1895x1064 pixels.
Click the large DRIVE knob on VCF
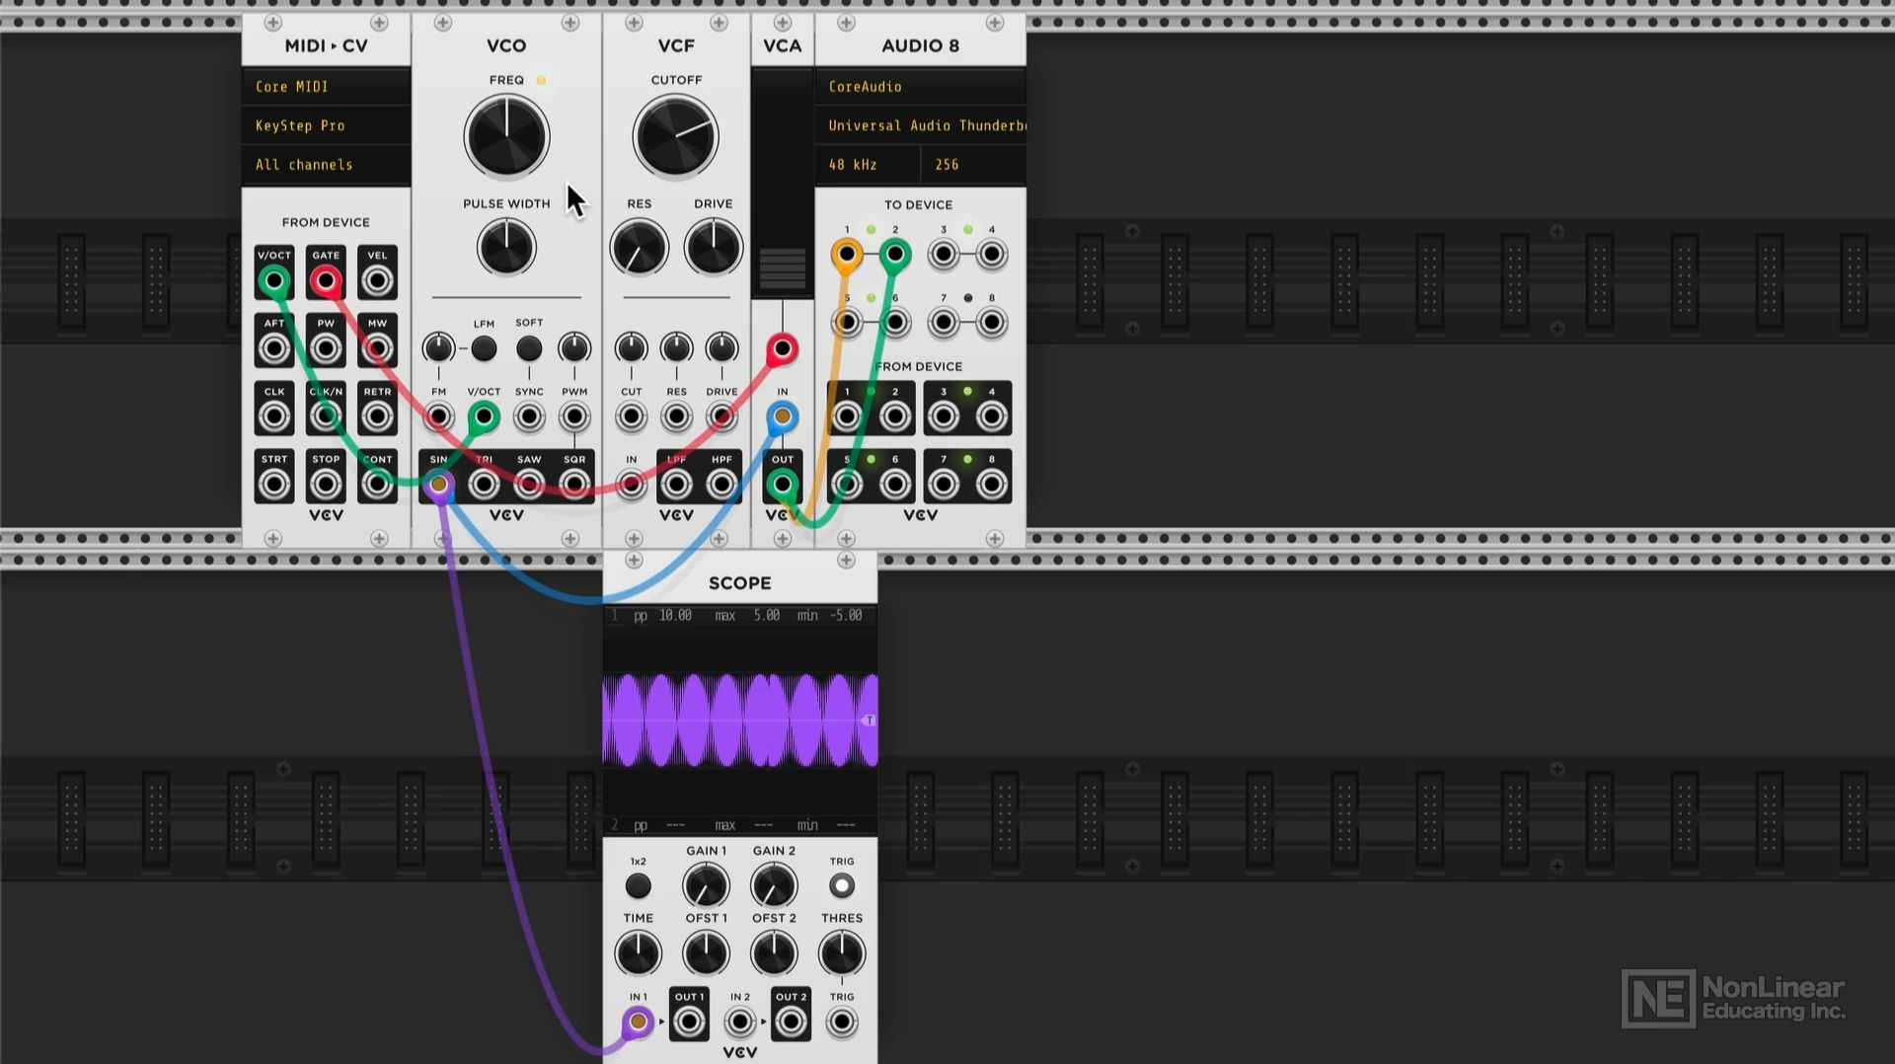click(x=714, y=248)
